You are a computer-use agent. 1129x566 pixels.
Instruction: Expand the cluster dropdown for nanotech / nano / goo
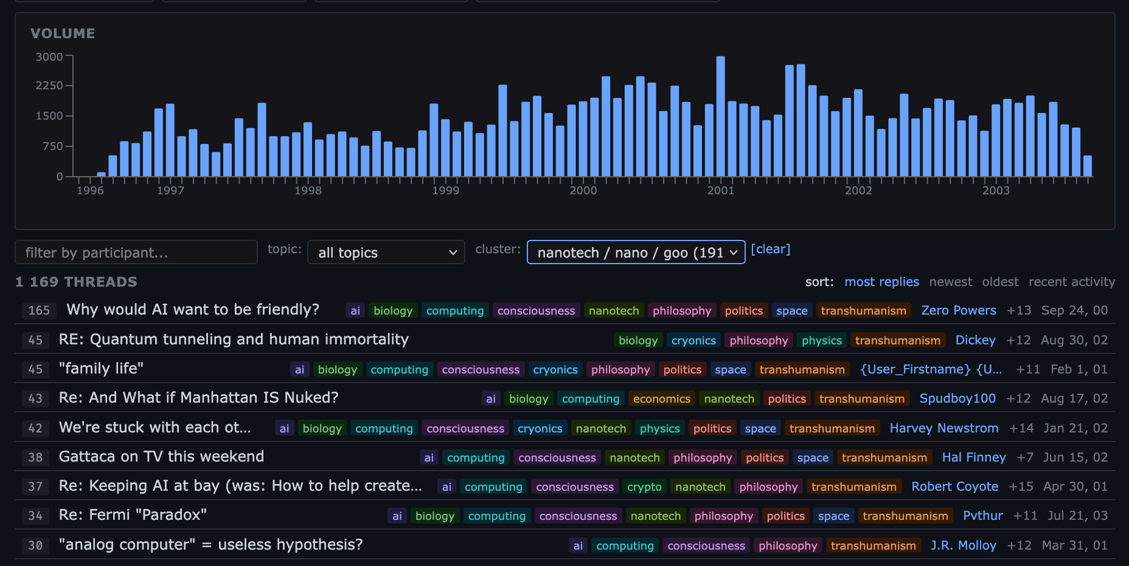[636, 253]
